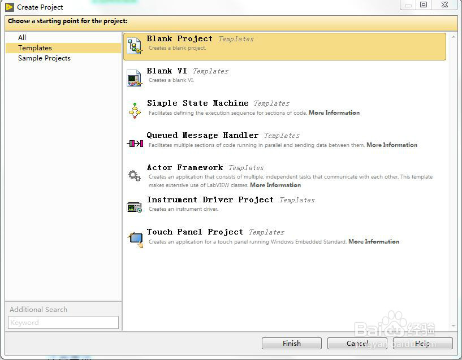Click the Finish button

(292, 344)
